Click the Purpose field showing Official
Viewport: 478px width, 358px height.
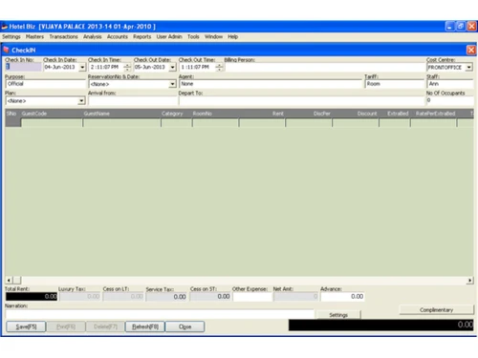point(46,84)
